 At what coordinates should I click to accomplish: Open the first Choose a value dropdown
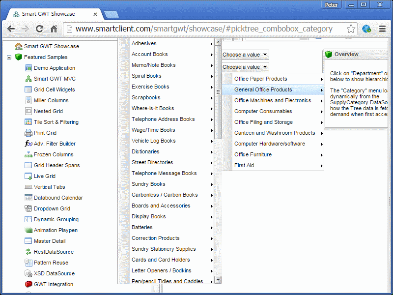[245, 55]
